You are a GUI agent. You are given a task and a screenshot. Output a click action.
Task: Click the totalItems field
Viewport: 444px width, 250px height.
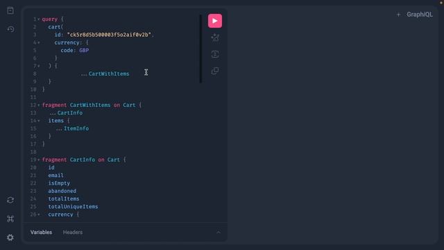point(64,199)
